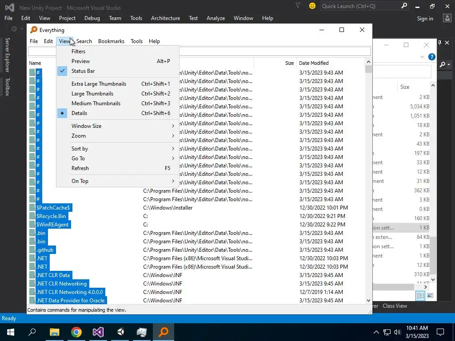Open Everything's Tools menu
Screen dimensions: 455x341
coord(137,41)
